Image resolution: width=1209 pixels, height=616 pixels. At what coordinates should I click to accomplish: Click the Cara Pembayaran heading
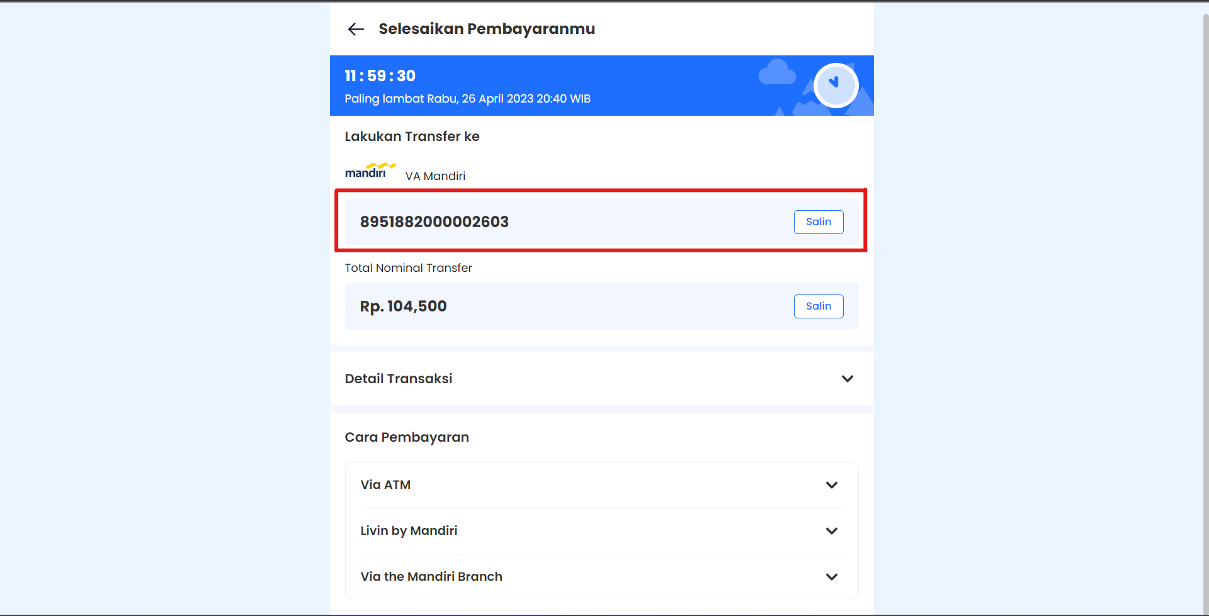(x=407, y=437)
